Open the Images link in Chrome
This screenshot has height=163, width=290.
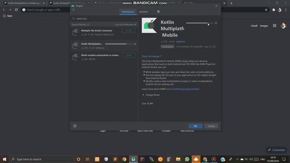pyautogui.click(x=264, y=26)
